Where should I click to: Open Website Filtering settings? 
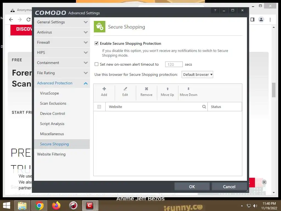pos(51,154)
